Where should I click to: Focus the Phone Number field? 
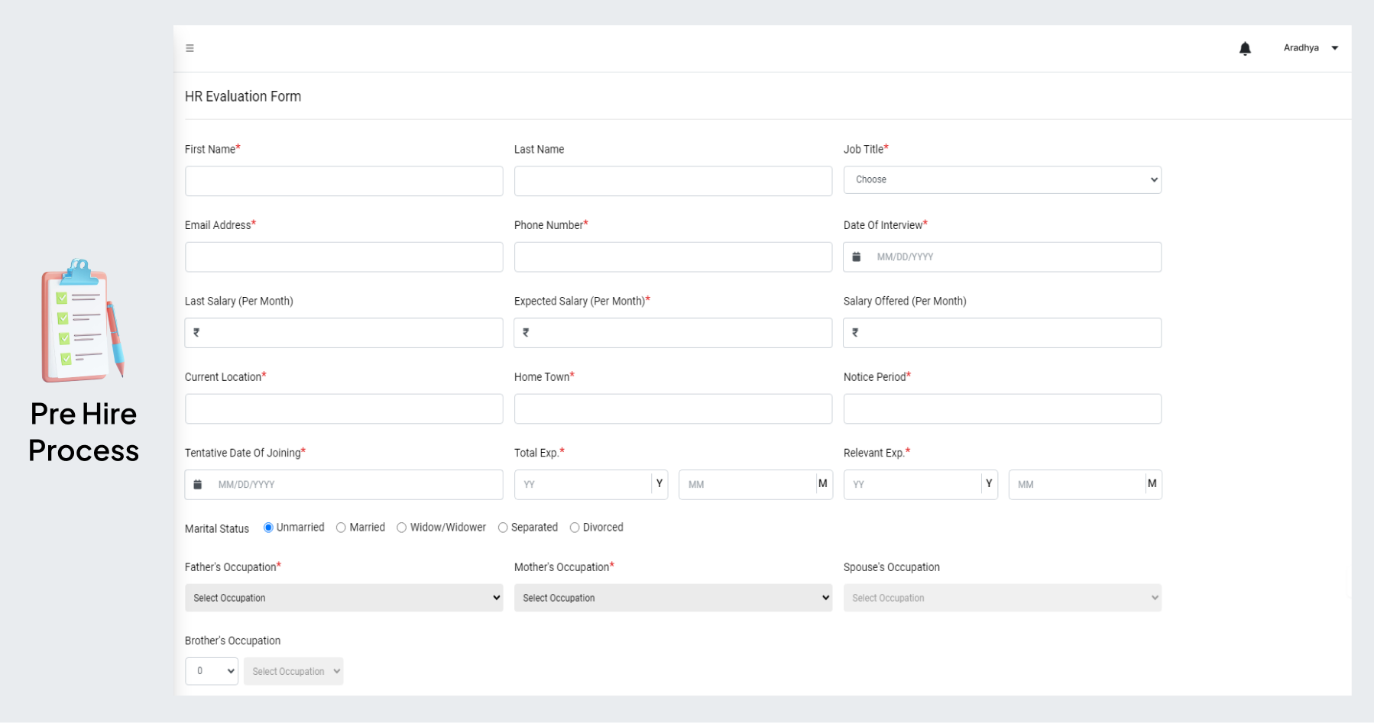673,257
